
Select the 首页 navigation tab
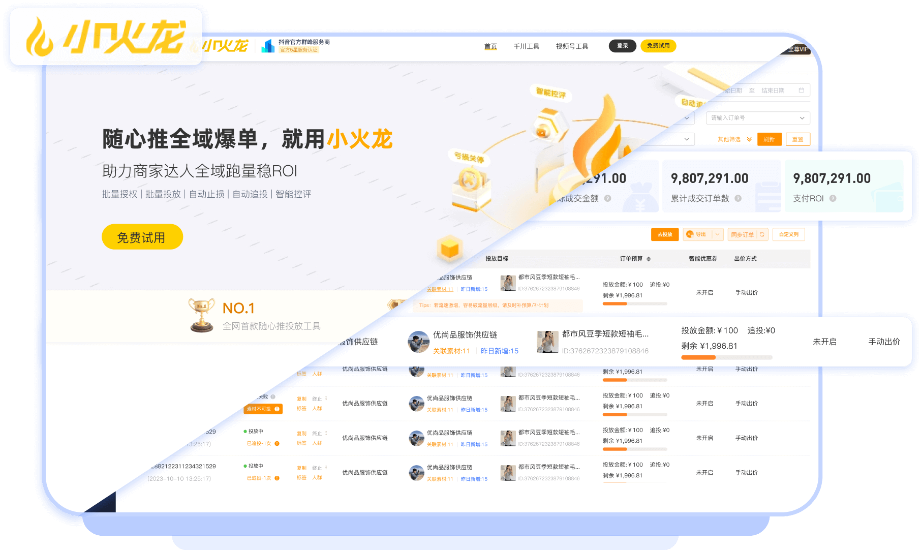click(490, 46)
